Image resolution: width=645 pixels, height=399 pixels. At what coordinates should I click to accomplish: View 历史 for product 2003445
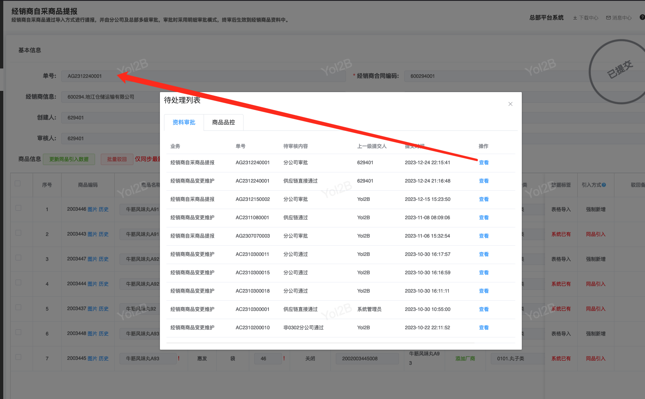coord(104,359)
